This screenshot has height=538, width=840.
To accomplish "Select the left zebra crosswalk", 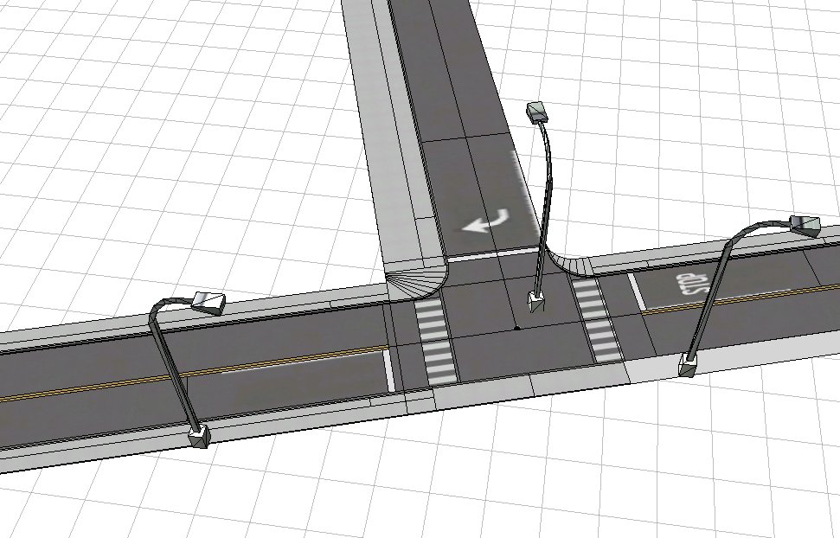I will [435, 342].
